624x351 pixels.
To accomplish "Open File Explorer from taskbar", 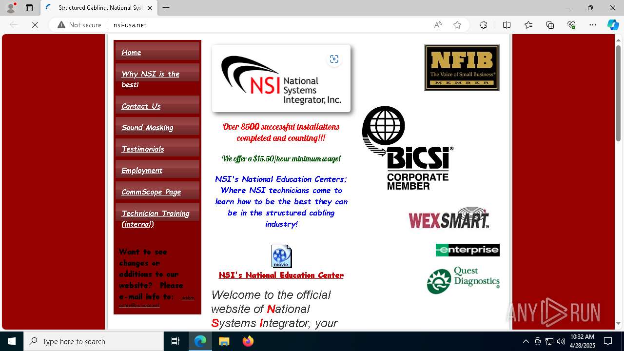I will (224, 341).
